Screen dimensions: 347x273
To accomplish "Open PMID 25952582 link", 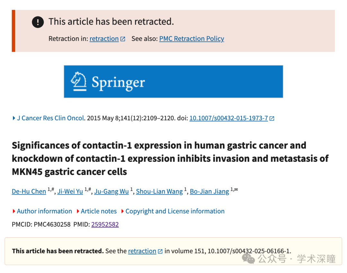I will coord(105,224).
